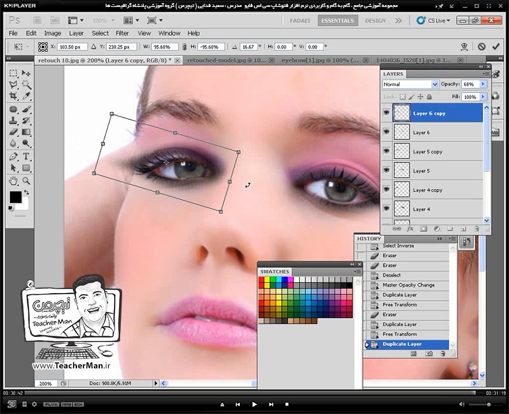This screenshot has height=414, width=509.
Task: Click the rotation angle 16.67 field
Action: pyautogui.click(x=248, y=46)
